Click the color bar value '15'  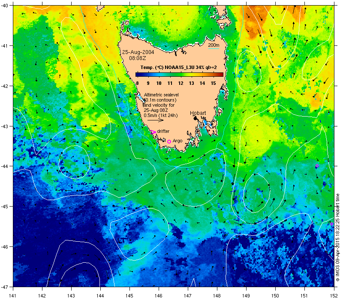(213, 83)
